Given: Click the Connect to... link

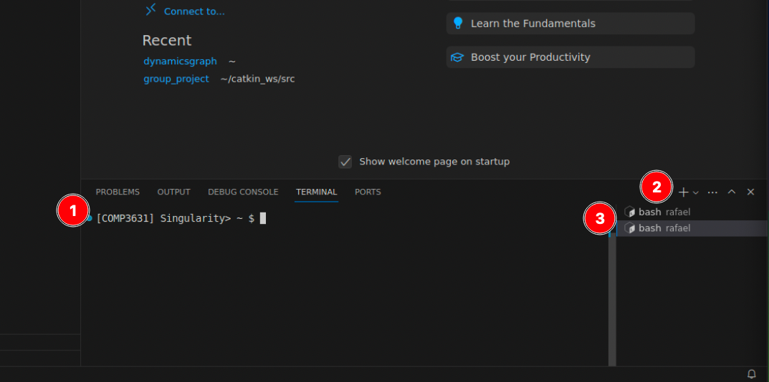Looking at the screenshot, I should (194, 11).
